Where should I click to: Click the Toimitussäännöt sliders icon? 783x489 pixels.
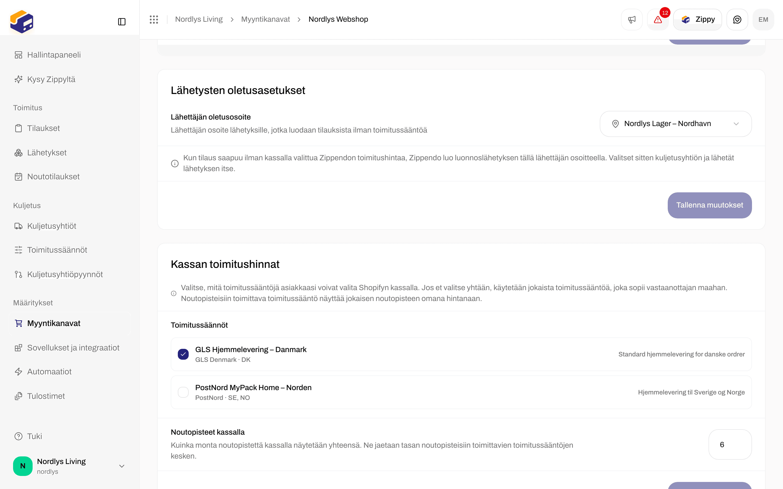[x=18, y=250]
